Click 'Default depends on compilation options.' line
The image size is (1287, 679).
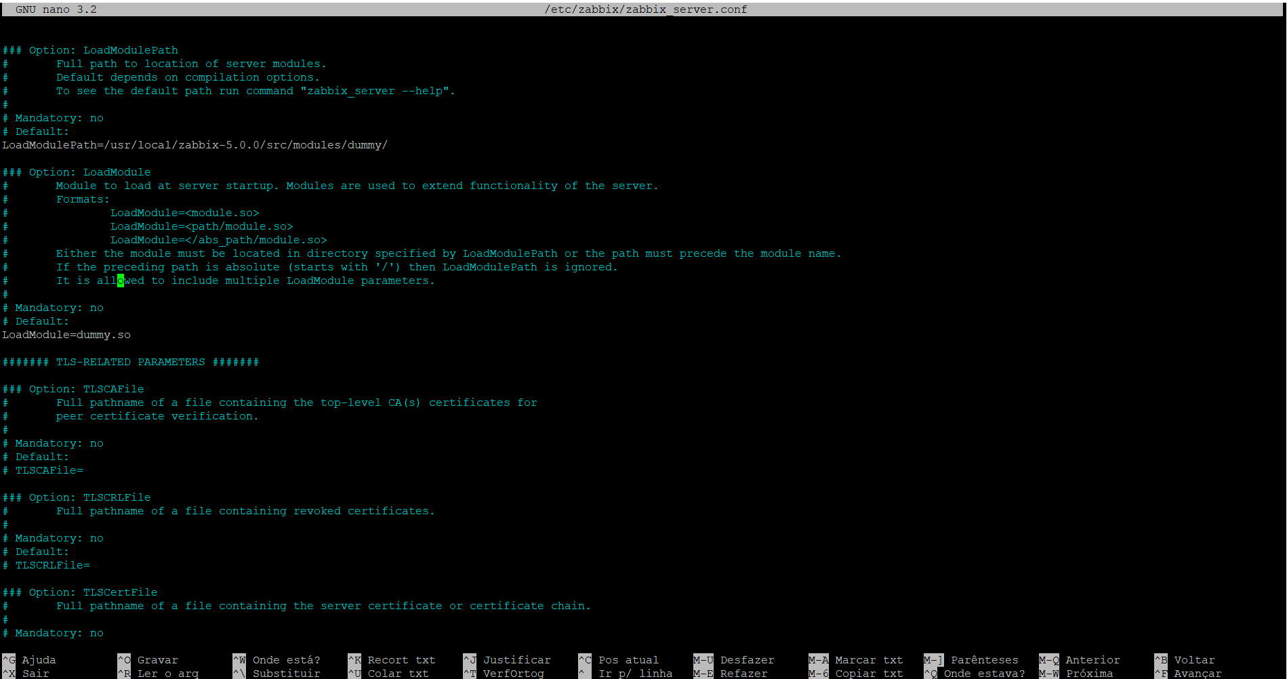pos(188,77)
